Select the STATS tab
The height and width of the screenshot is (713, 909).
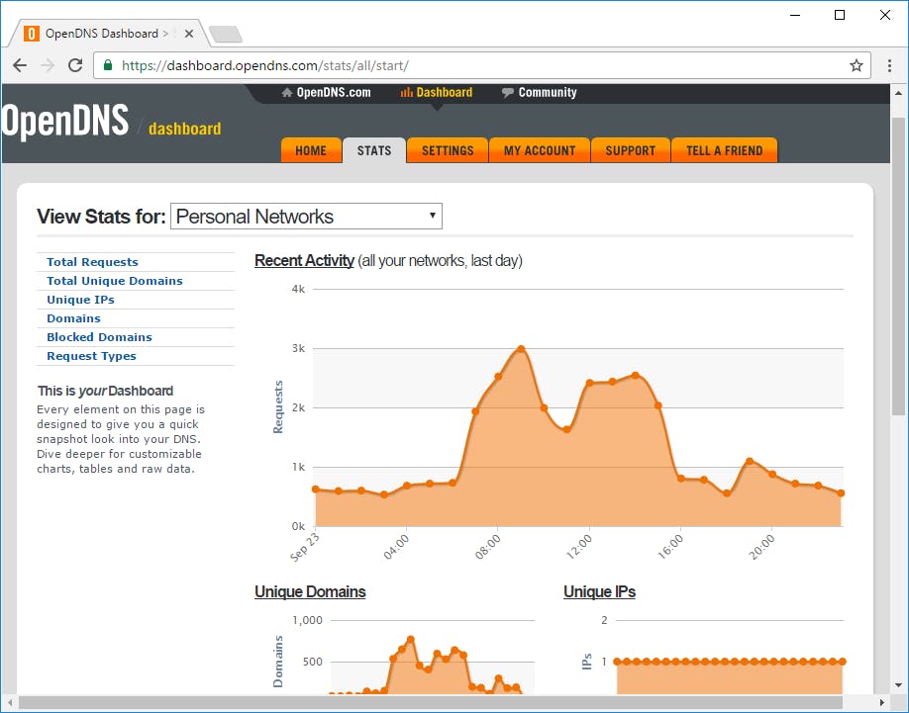coord(374,150)
